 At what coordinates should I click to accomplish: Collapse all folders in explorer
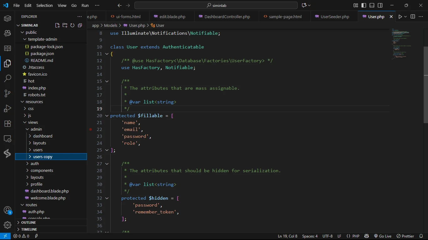(x=80, y=25)
